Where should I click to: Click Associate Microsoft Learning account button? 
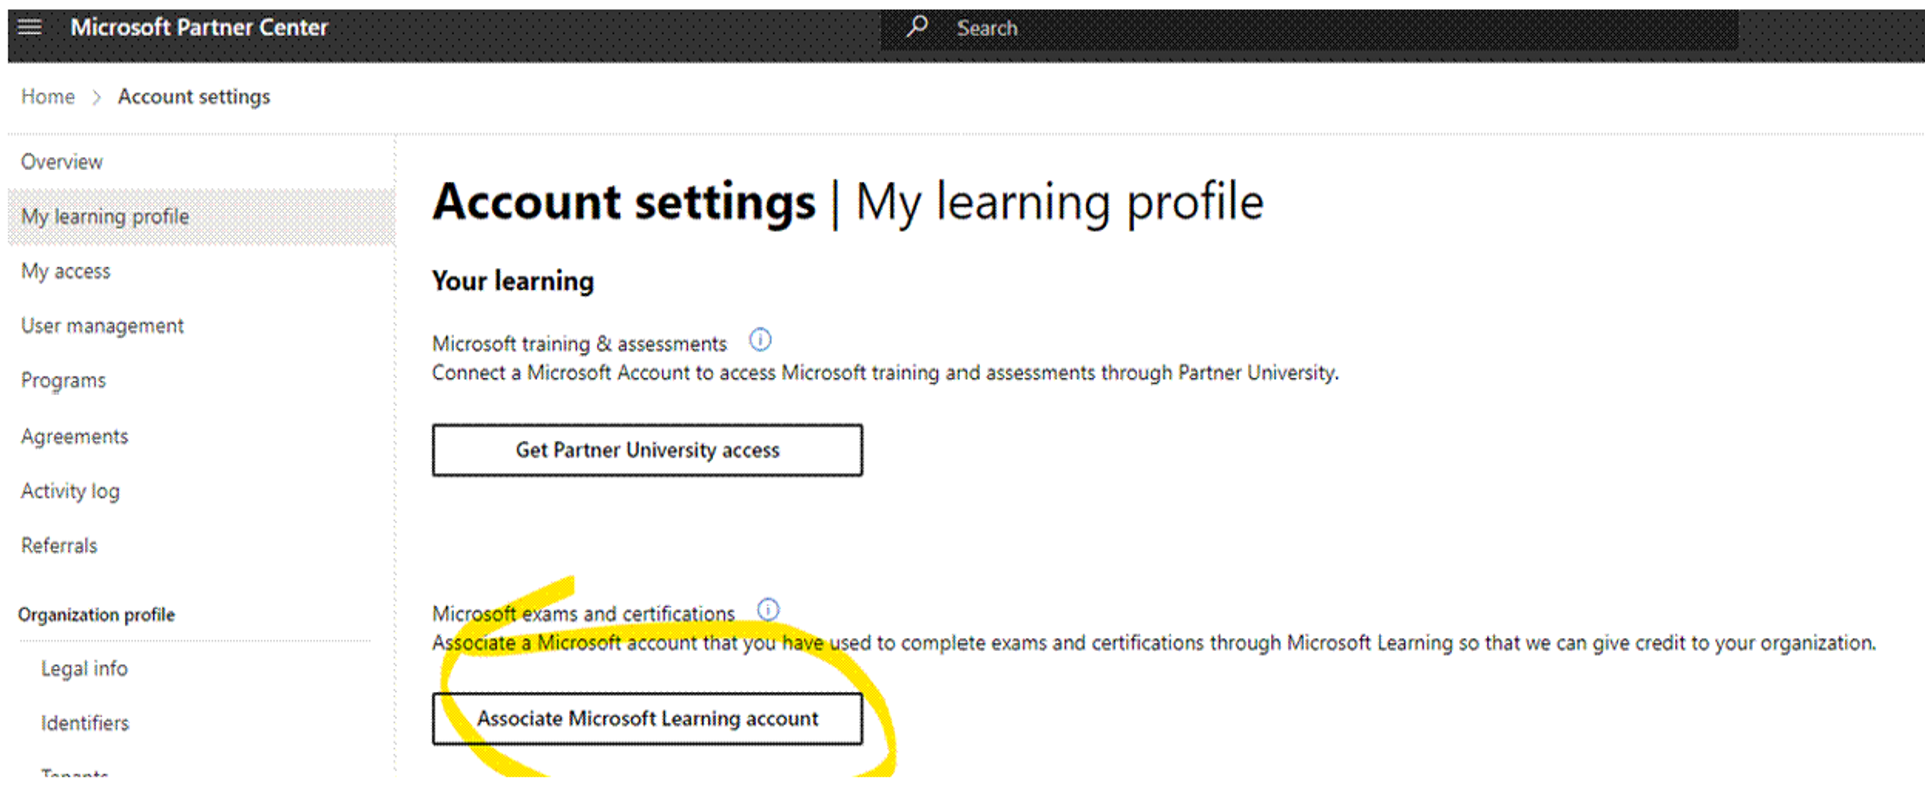[647, 719]
